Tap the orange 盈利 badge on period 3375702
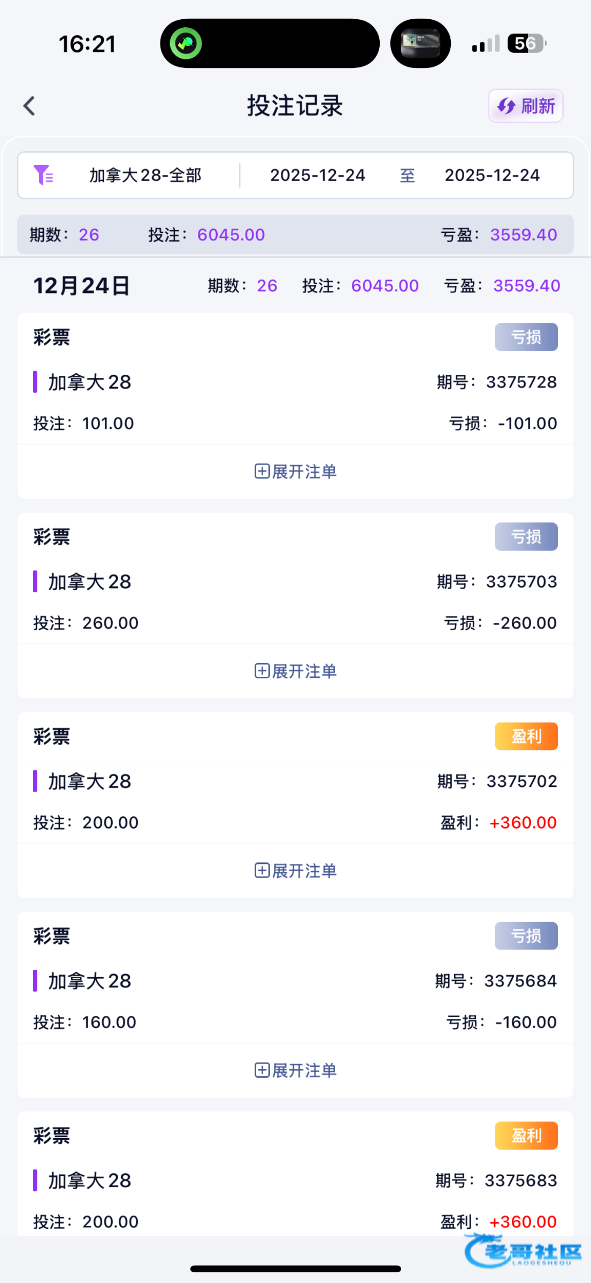The height and width of the screenshot is (1283, 591). [x=526, y=737]
